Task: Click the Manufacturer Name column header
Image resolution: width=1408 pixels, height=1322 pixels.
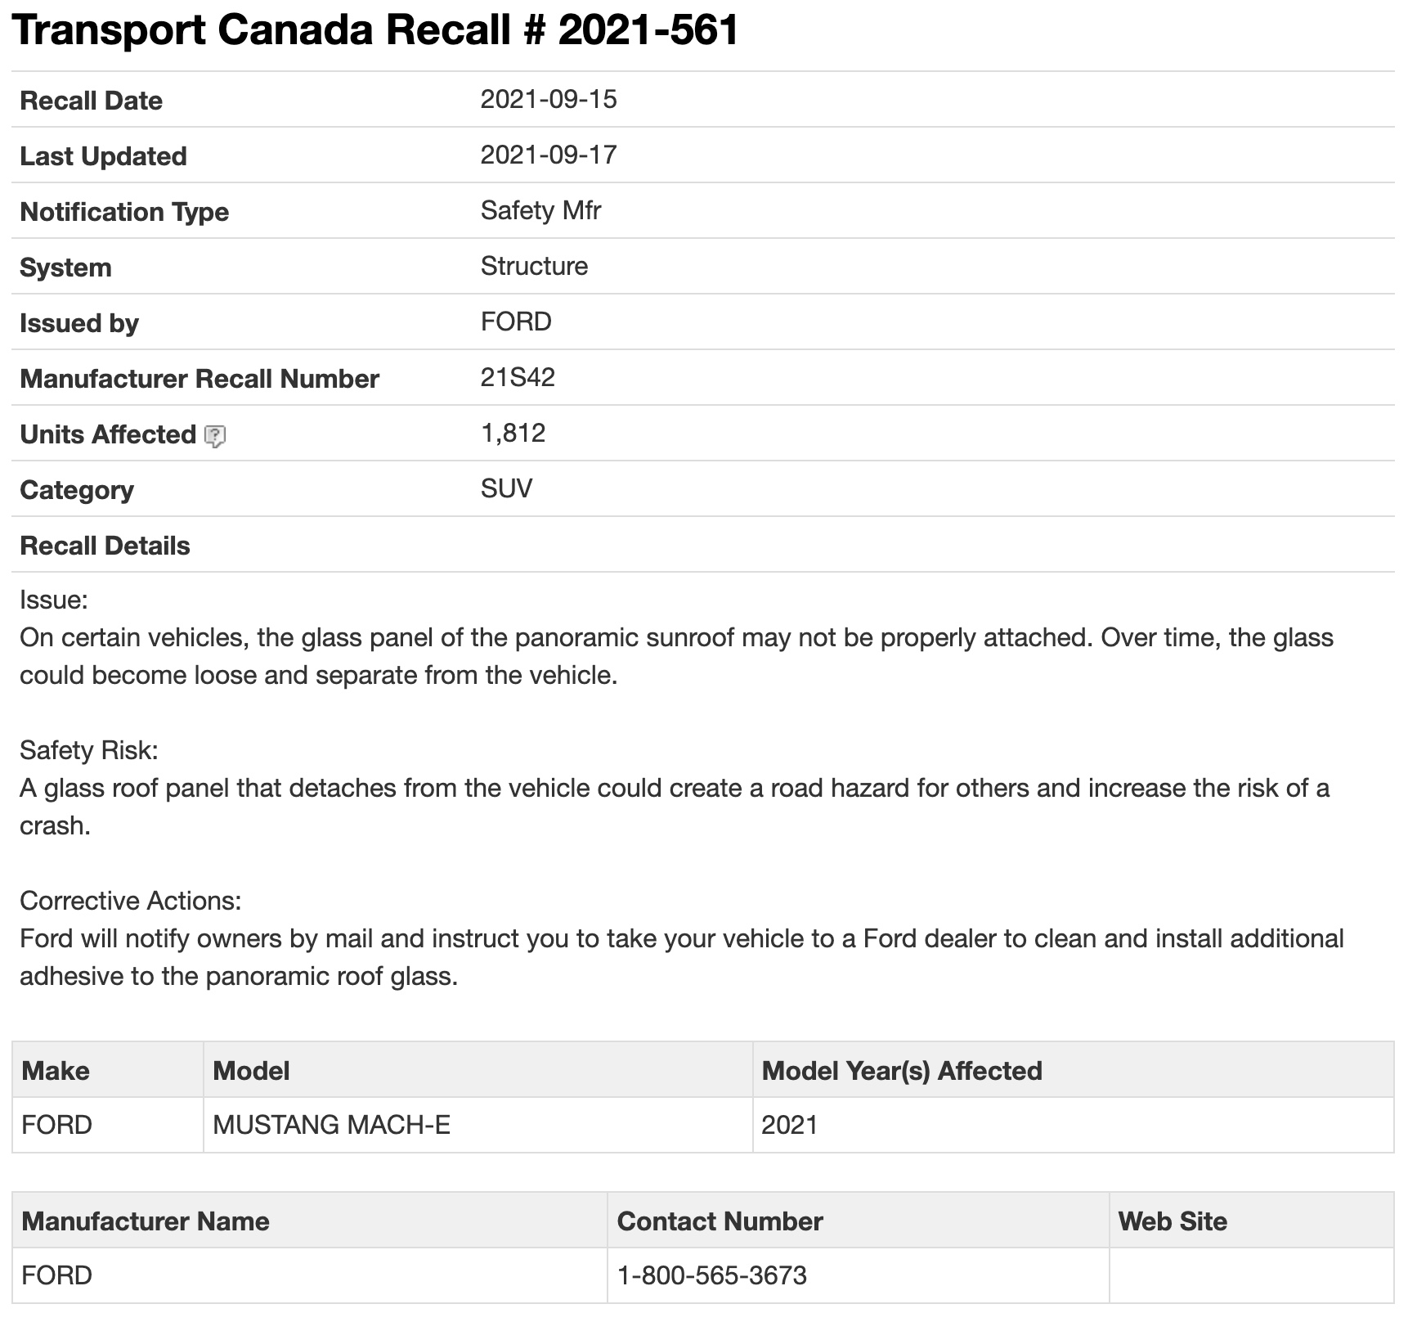Action: pos(146,1221)
